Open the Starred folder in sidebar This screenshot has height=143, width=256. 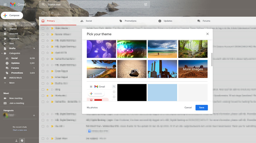click(x=13, y=29)
